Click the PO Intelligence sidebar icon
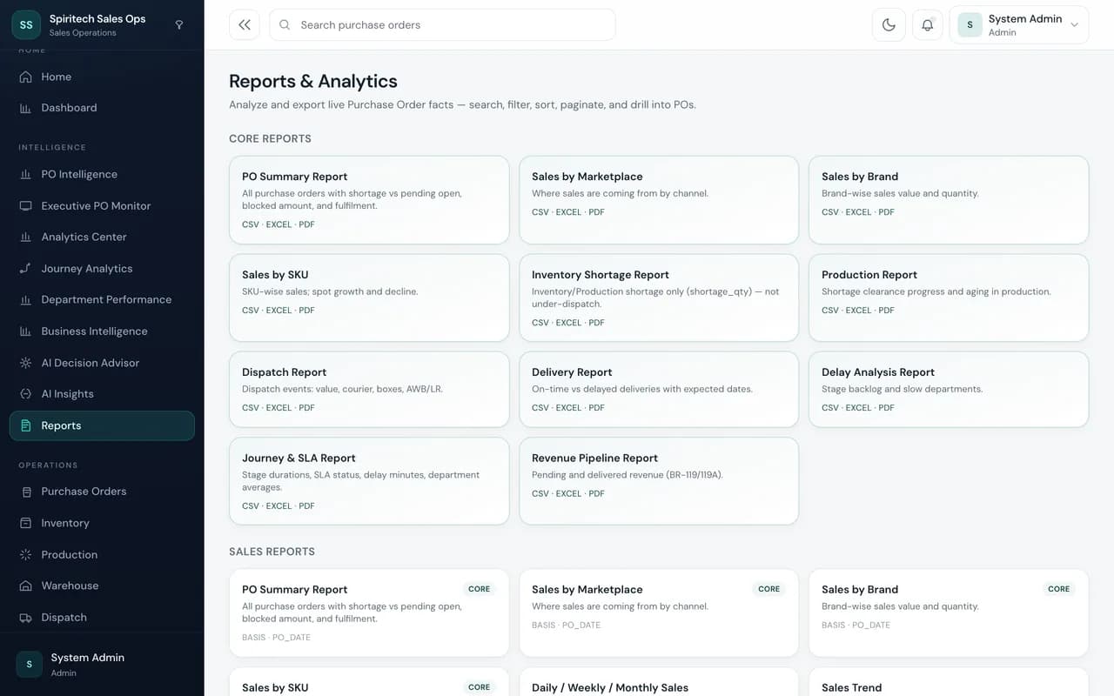Viewport: 1114px width, 696px height. (x=25, y=174)
